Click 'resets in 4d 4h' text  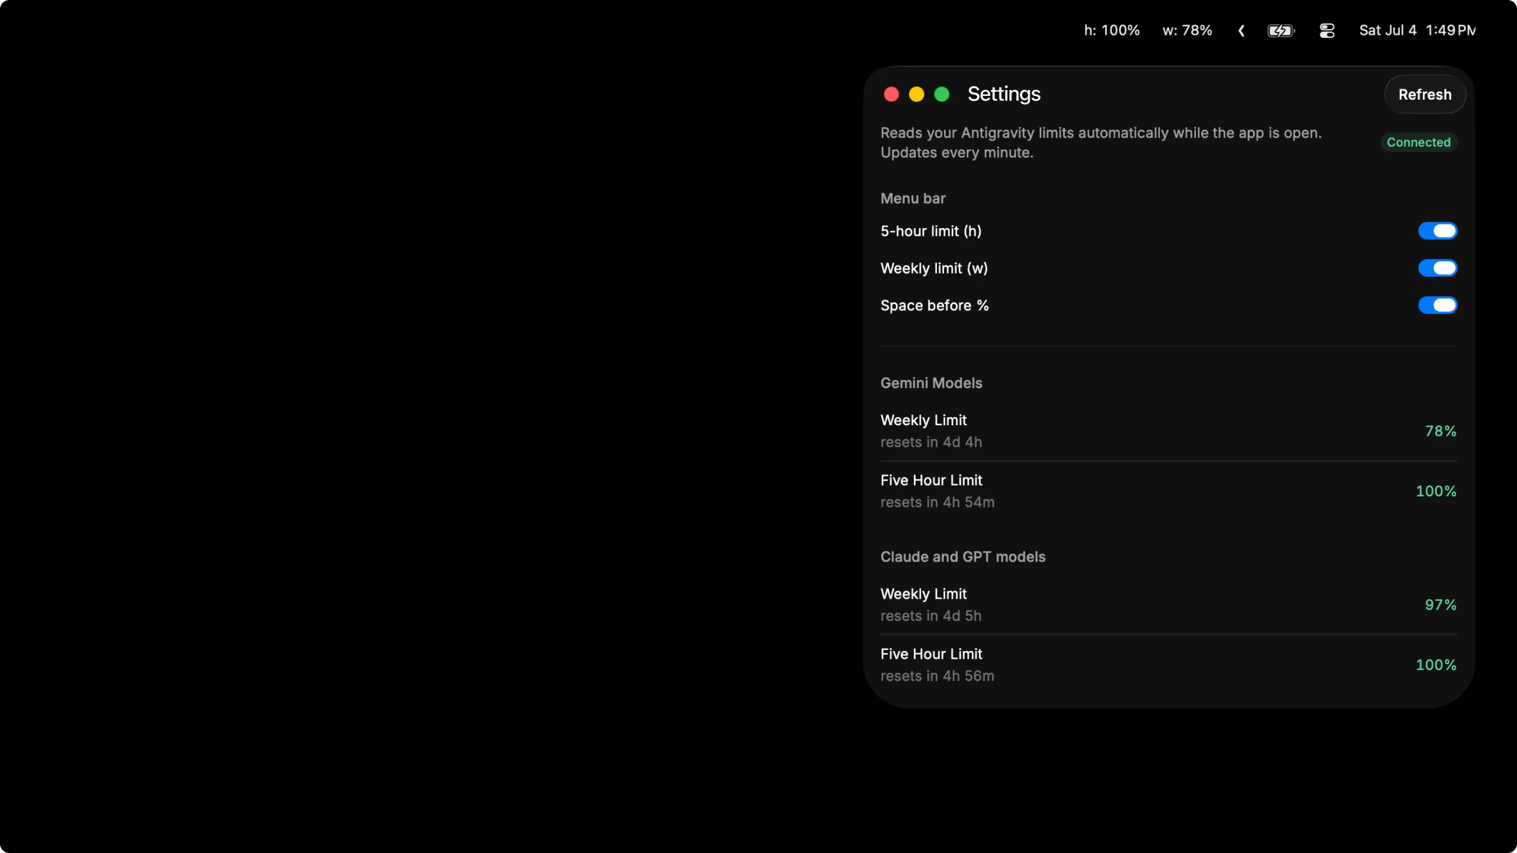[x=931, y=442]
